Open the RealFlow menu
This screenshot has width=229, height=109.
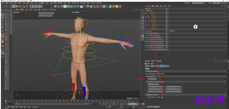pos(98,3)
